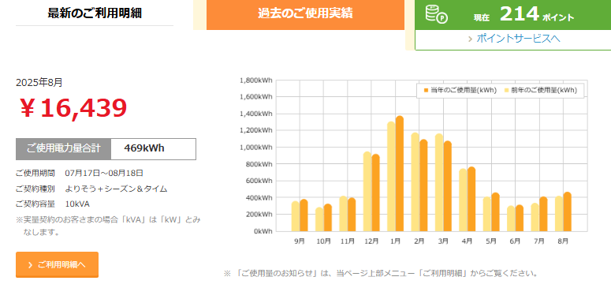Image resolution: width=611 pixels, height=288 pixels.
Task: Select the 最新のご利用明細 tab
Action: [x=95, y=13]
